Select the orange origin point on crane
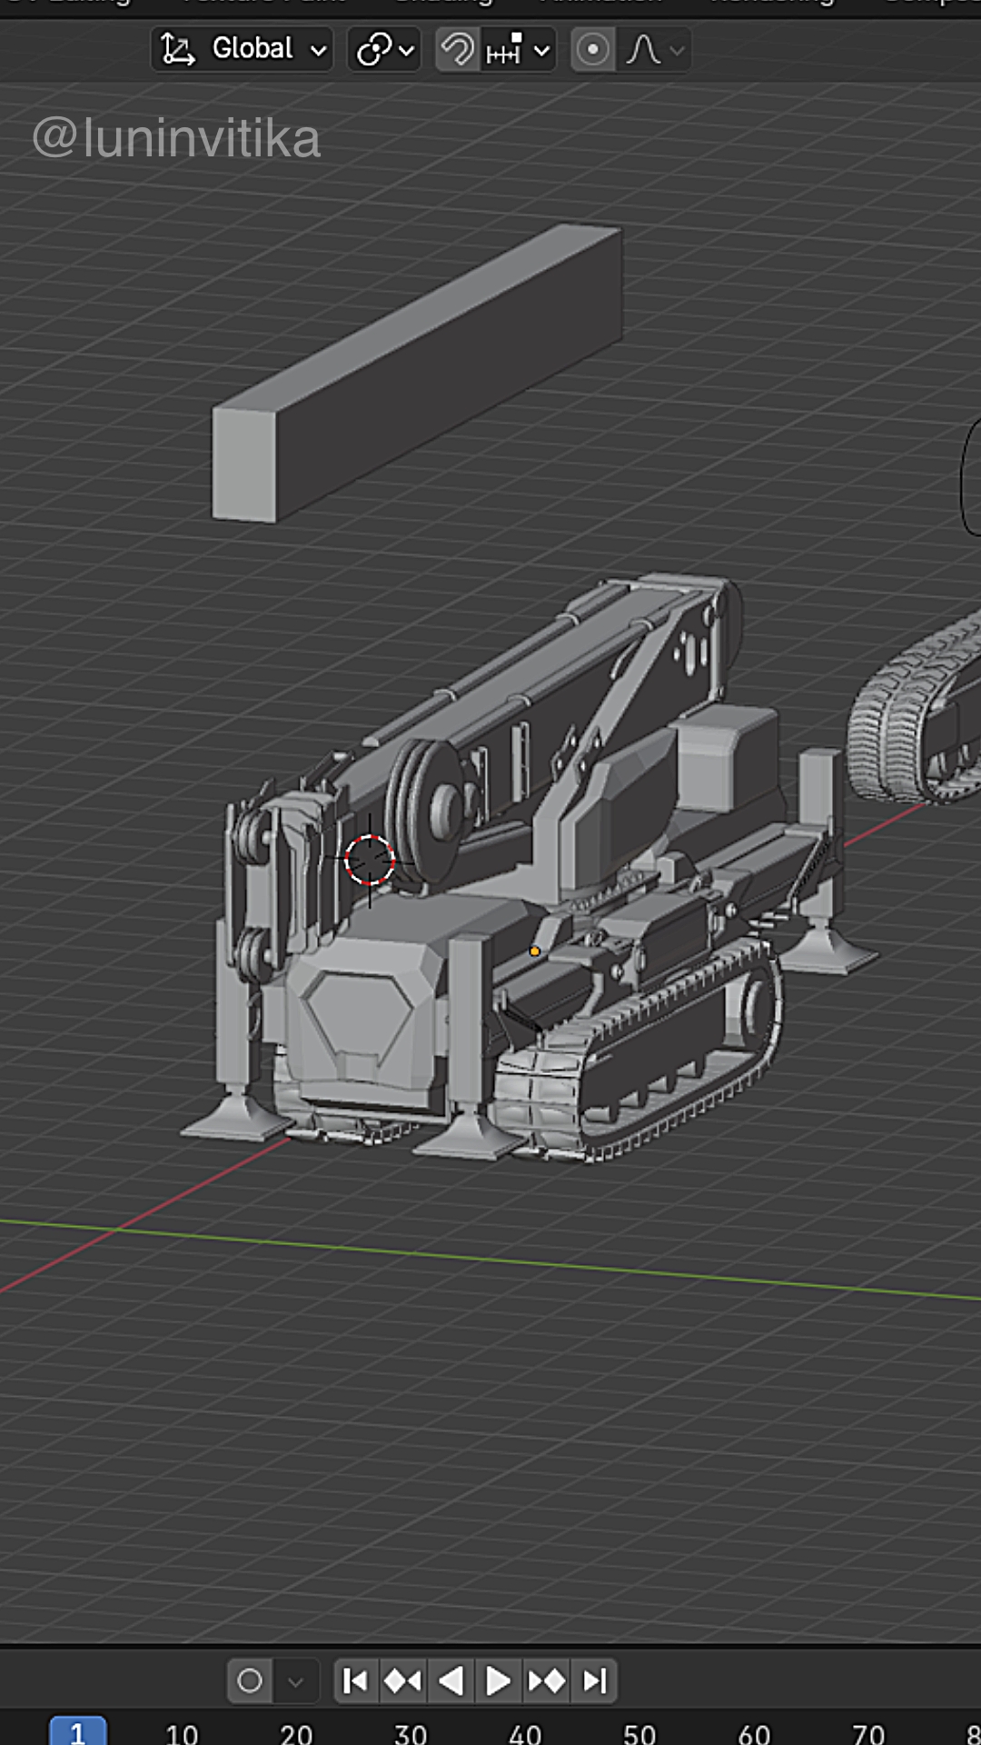 [x=535, y=952]
